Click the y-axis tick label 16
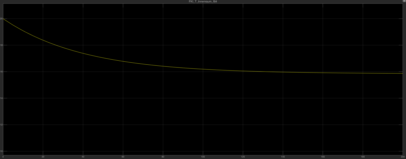This screenshot has height=159, width=406. (1, 72)
